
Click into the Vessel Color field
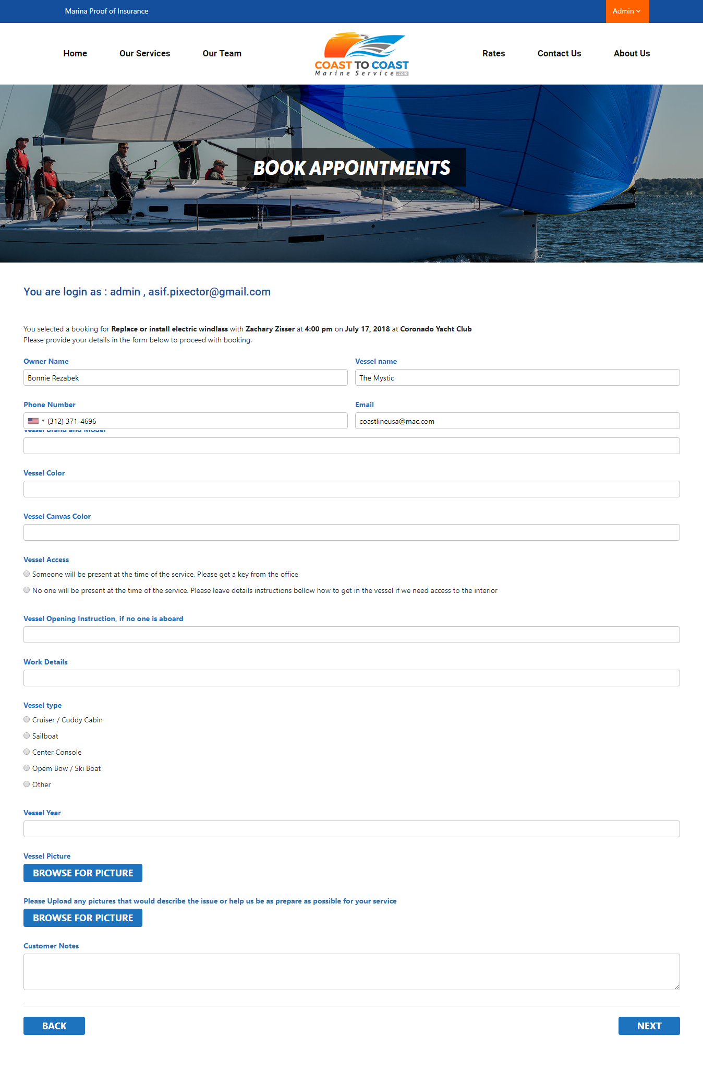351,489
